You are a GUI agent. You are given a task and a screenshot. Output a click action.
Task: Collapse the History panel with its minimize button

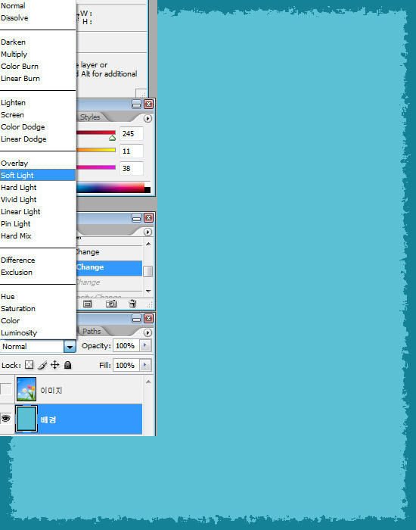click(136, 218)
